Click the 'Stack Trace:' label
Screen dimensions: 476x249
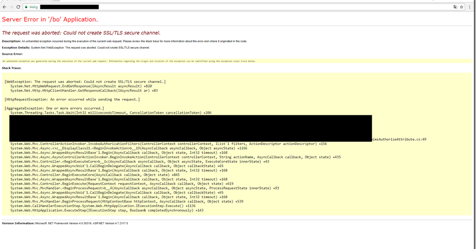coord(11,68)
